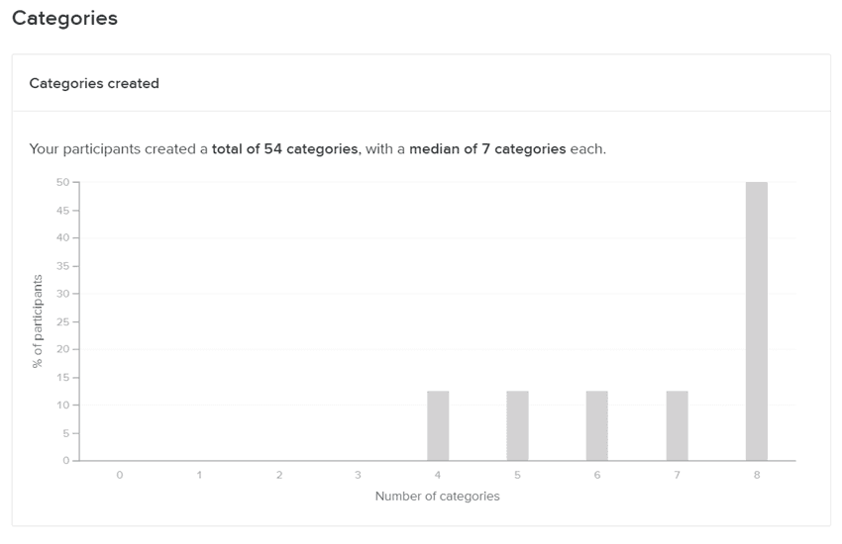This screenshot has width=842, height=544.
Task: Click the bold text median of 7 categories
Action: pos(487,149)
